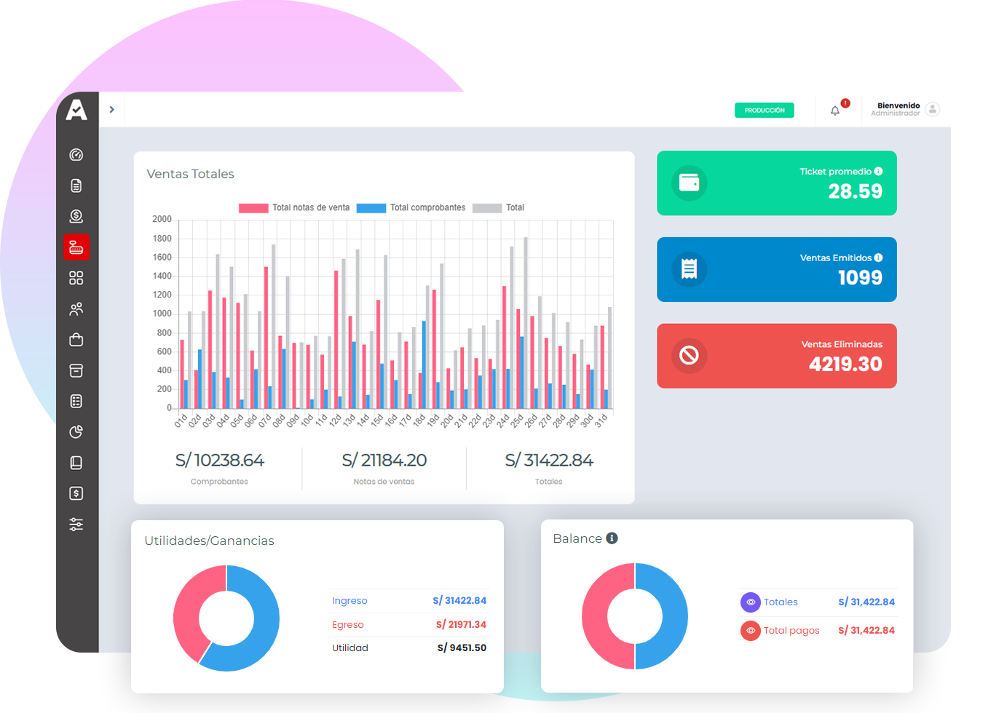Open the speedometer dashboard icon in sidebar

coord(76,154)
